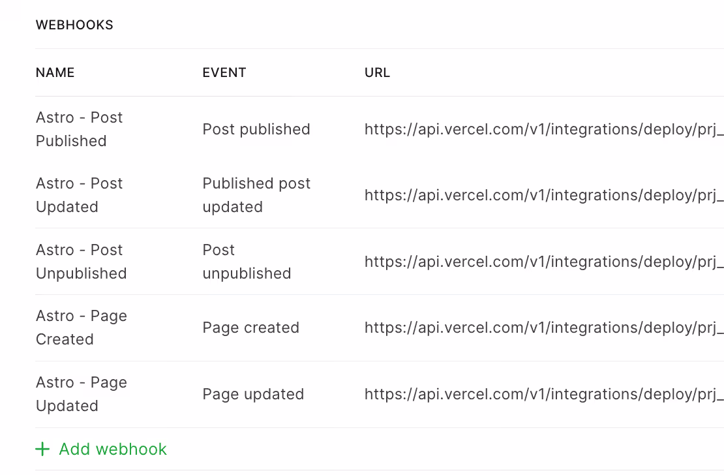Click the Vercel URL for Post Updated

pyautogui.click(x=544, y=196)
